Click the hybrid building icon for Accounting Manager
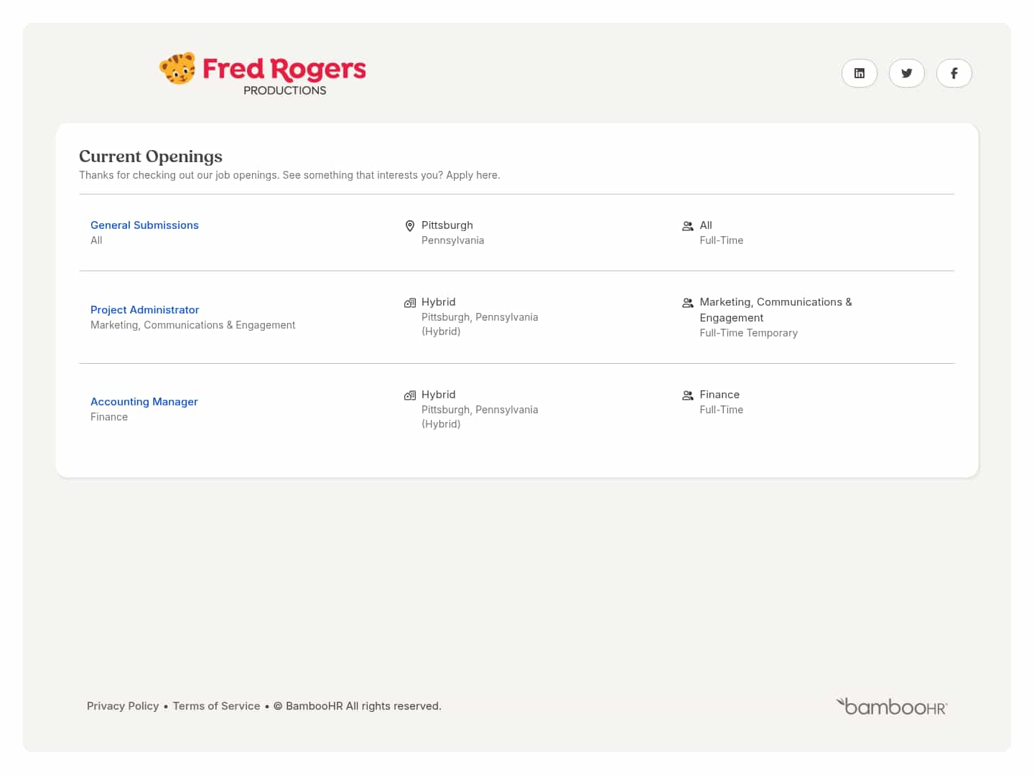 pyautogui.click(x=410, y=395)
